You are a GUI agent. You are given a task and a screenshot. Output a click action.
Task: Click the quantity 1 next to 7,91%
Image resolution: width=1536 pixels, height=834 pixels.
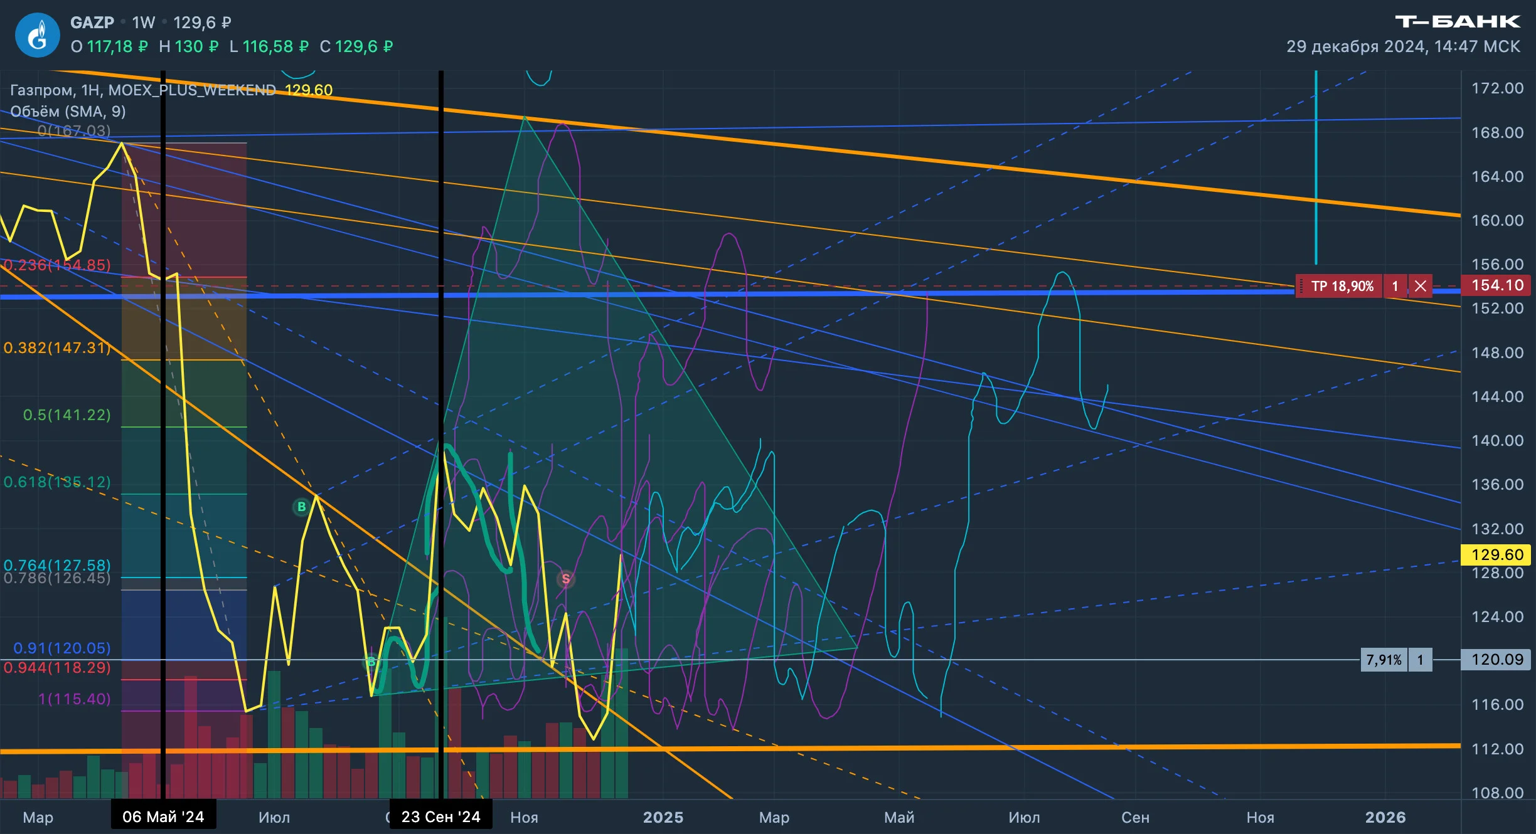(1421, 660)
